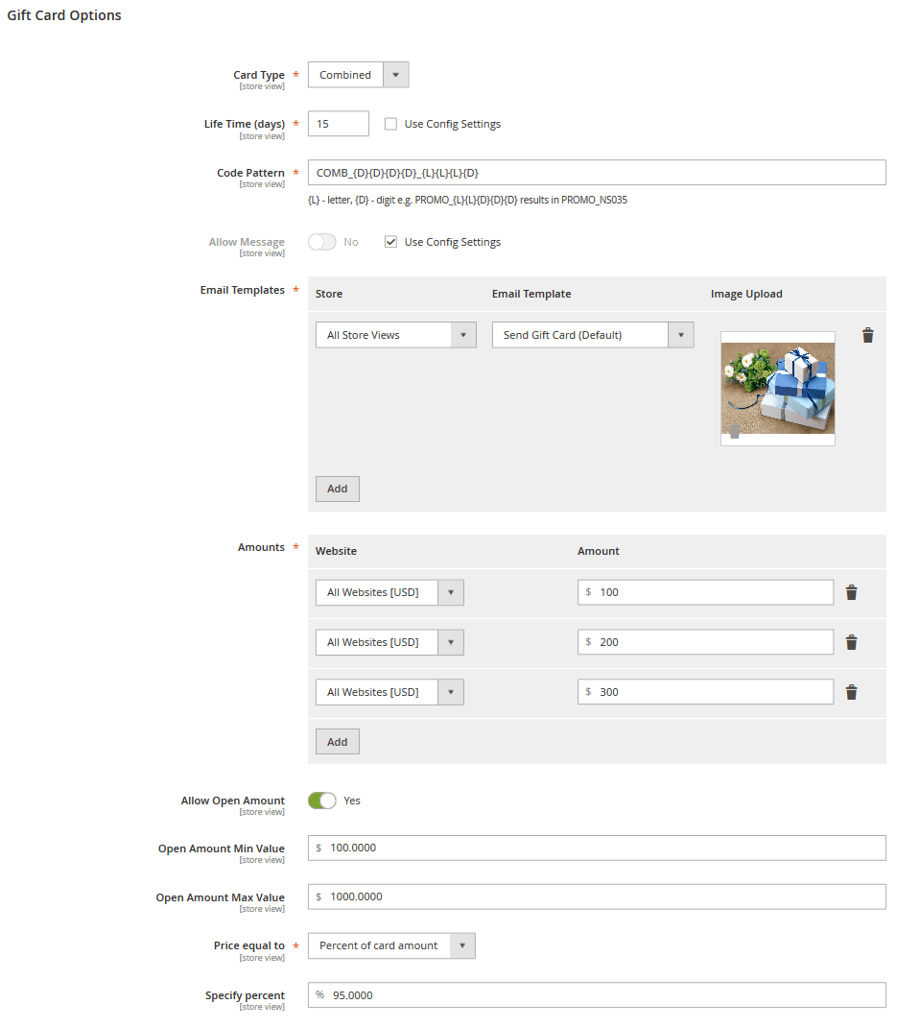Click the Gift Card Options heading

64,15
